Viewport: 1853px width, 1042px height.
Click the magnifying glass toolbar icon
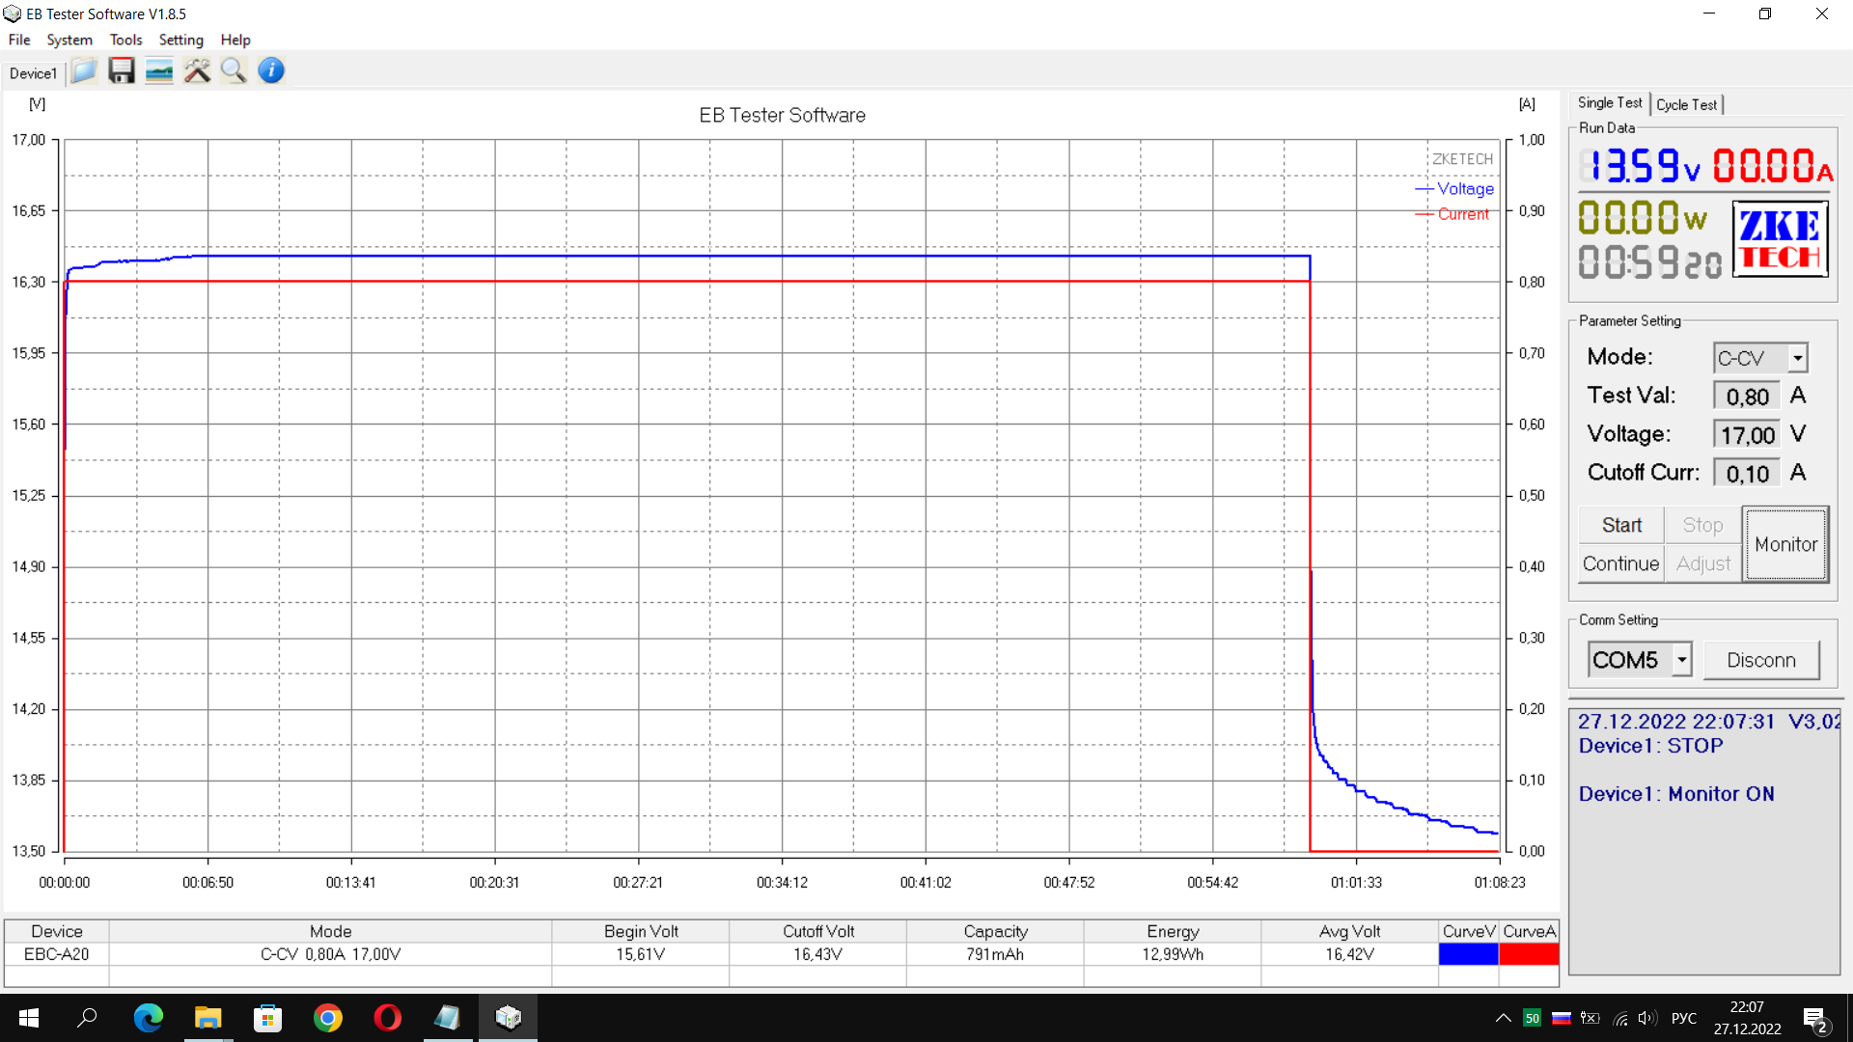[x=234, y=70]
